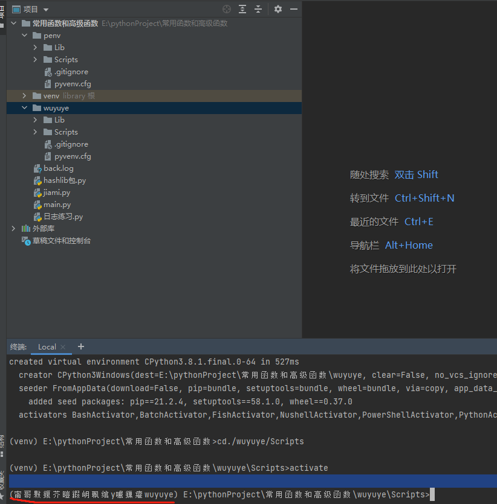Hide the project panel with minus icon
This screenshot has height=504, width=497.
[294, 9]
